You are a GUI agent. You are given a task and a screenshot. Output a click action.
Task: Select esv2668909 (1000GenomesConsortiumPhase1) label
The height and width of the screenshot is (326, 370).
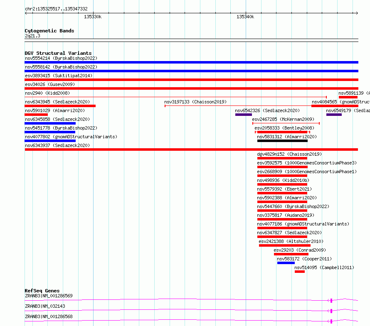pos(307,172)
